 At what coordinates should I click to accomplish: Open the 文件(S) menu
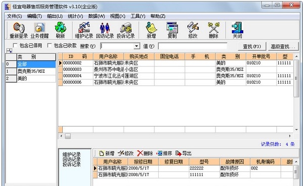[x=15, y=16]
